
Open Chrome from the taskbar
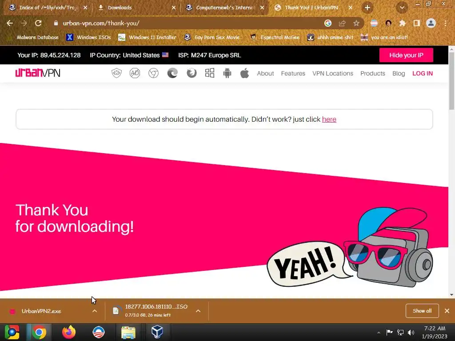tap(39, 332)
